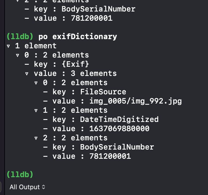Select the "key : FileSource" row
The width and height of the screenshot is (208, 195).
(x=89, y=92)
